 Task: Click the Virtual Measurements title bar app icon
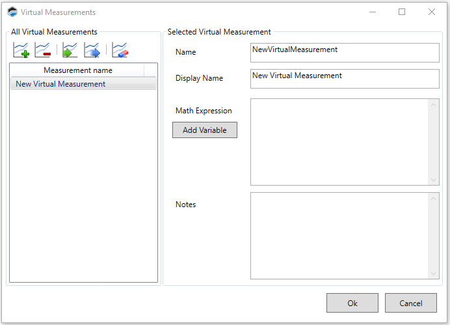pos(12,12)
